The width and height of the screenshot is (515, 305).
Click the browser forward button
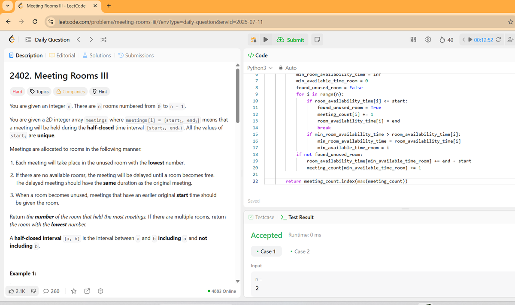click(x=21, y=21)
